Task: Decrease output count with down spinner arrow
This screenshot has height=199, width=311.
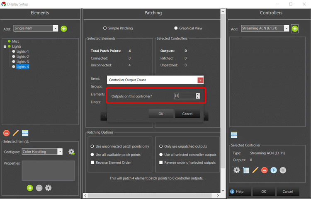Action: tap(197, 97)
